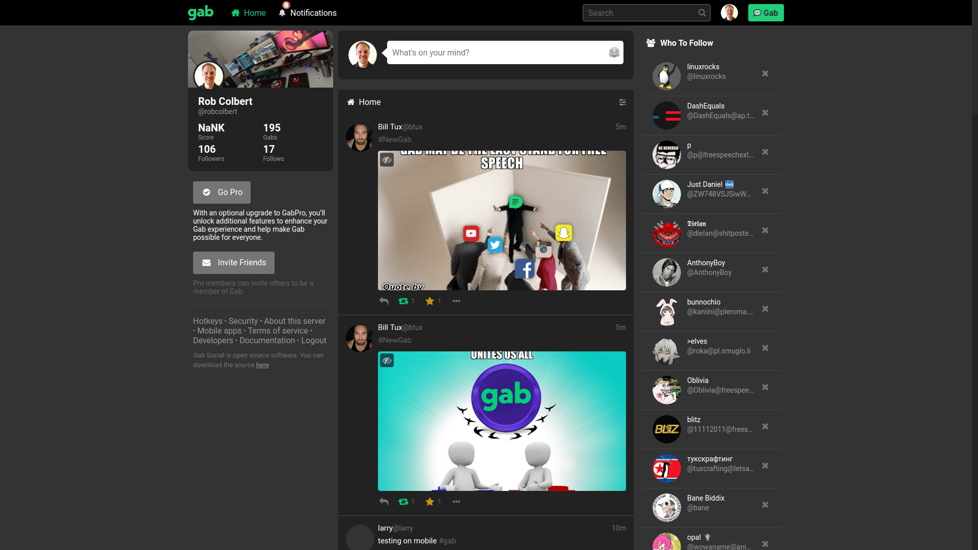Reply to first Bill Tux post
This screenshot has height=550, width=978.
(384, 301)
